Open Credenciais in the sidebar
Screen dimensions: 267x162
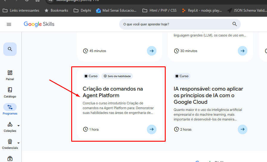(x=10, y=144)
